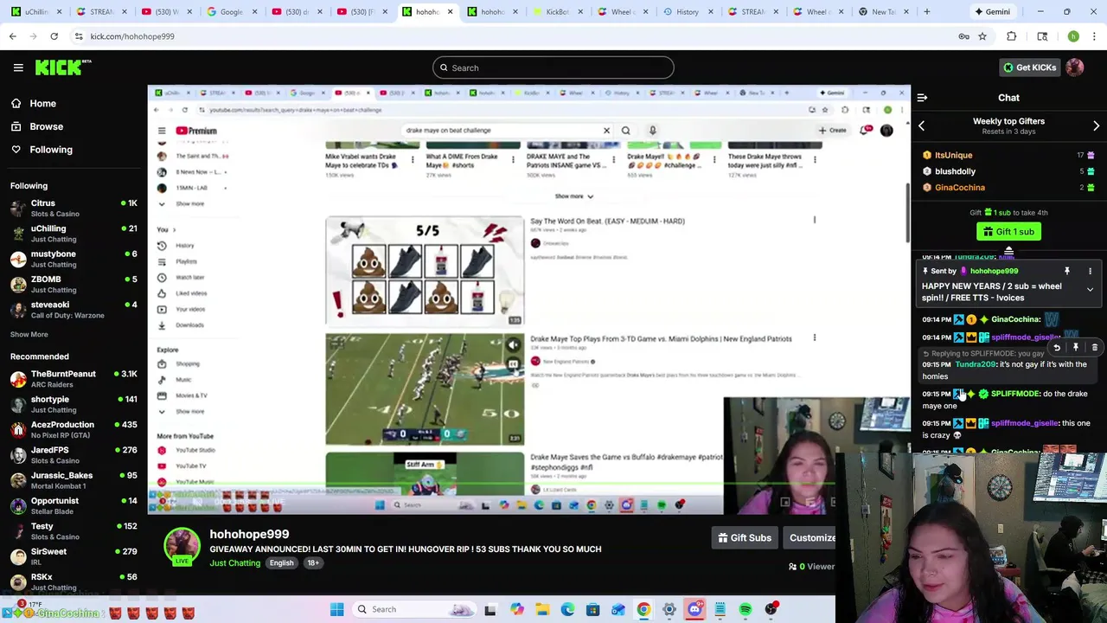This screenshot has height=623, width=1107.
Task: Collapse the chat panel with arrow icon
Action: [x=922, y=98]
